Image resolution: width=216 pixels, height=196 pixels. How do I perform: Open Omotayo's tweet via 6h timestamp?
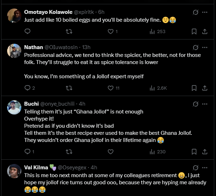[101, 12]
